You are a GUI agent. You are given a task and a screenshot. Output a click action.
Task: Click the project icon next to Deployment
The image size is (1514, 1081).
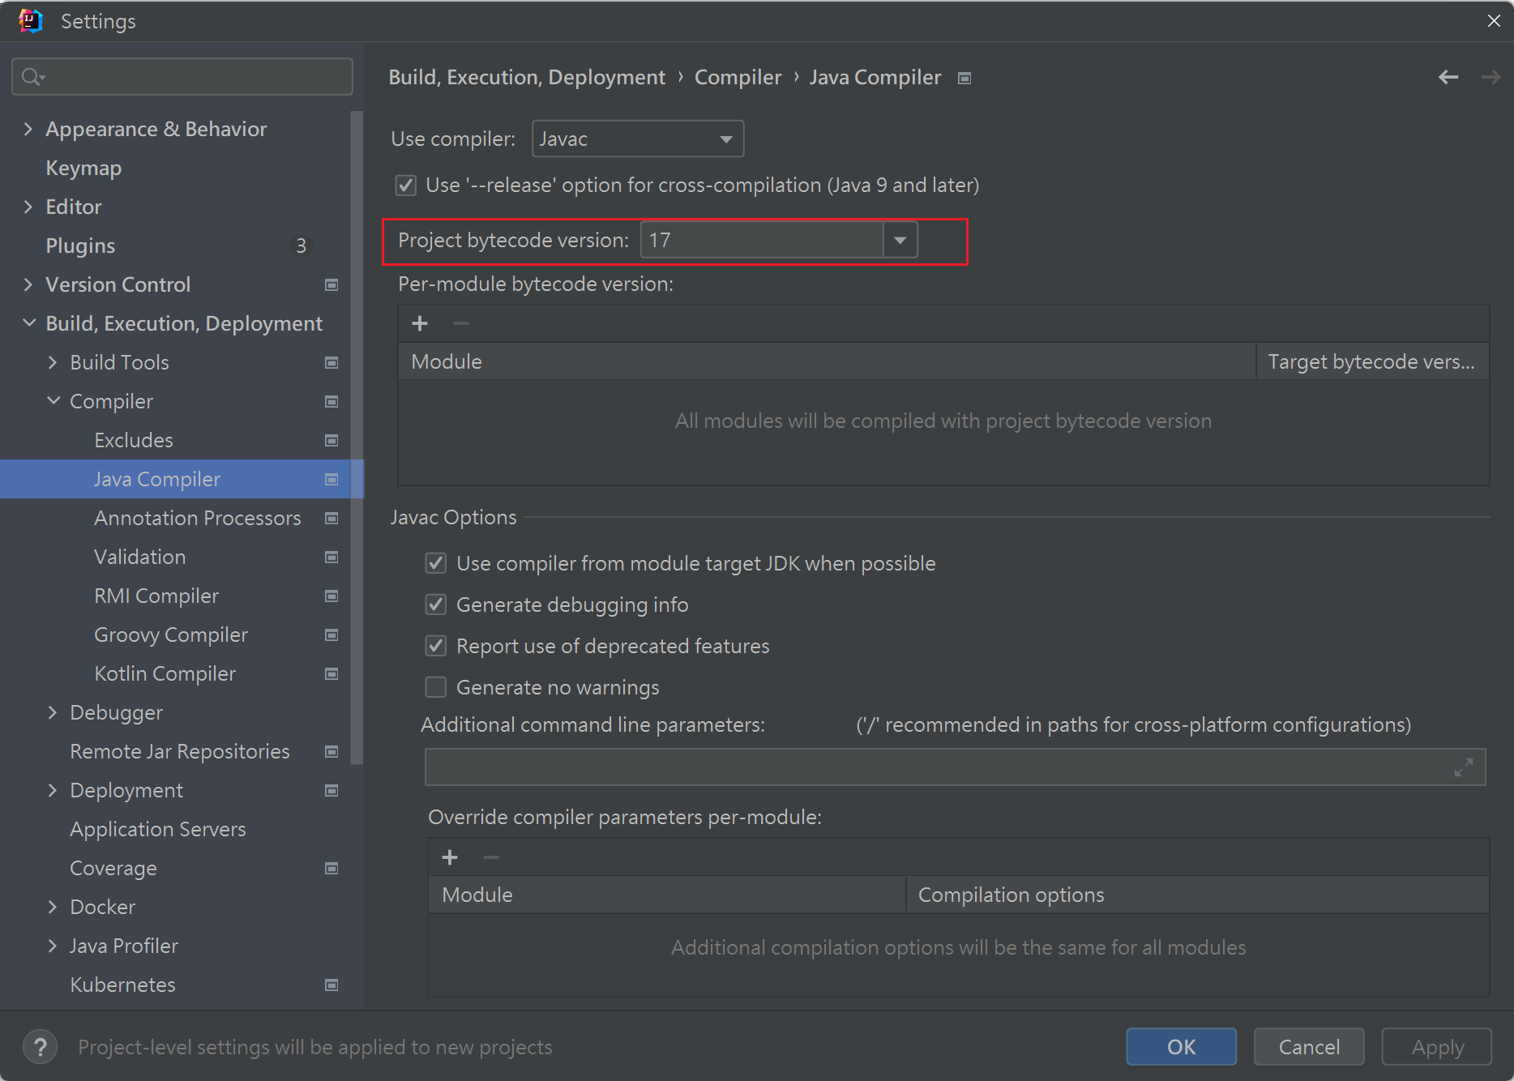331,790
